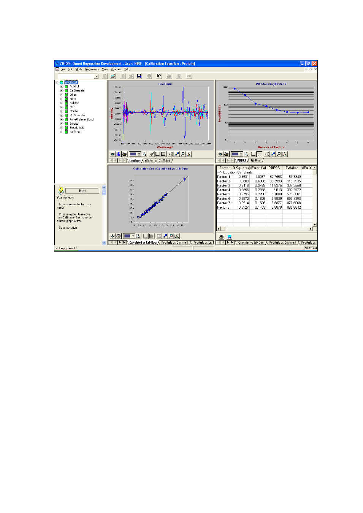The image size is (363, 513).
Task: Expand the caffeine tree node
Action: click(x=62, y=132)
